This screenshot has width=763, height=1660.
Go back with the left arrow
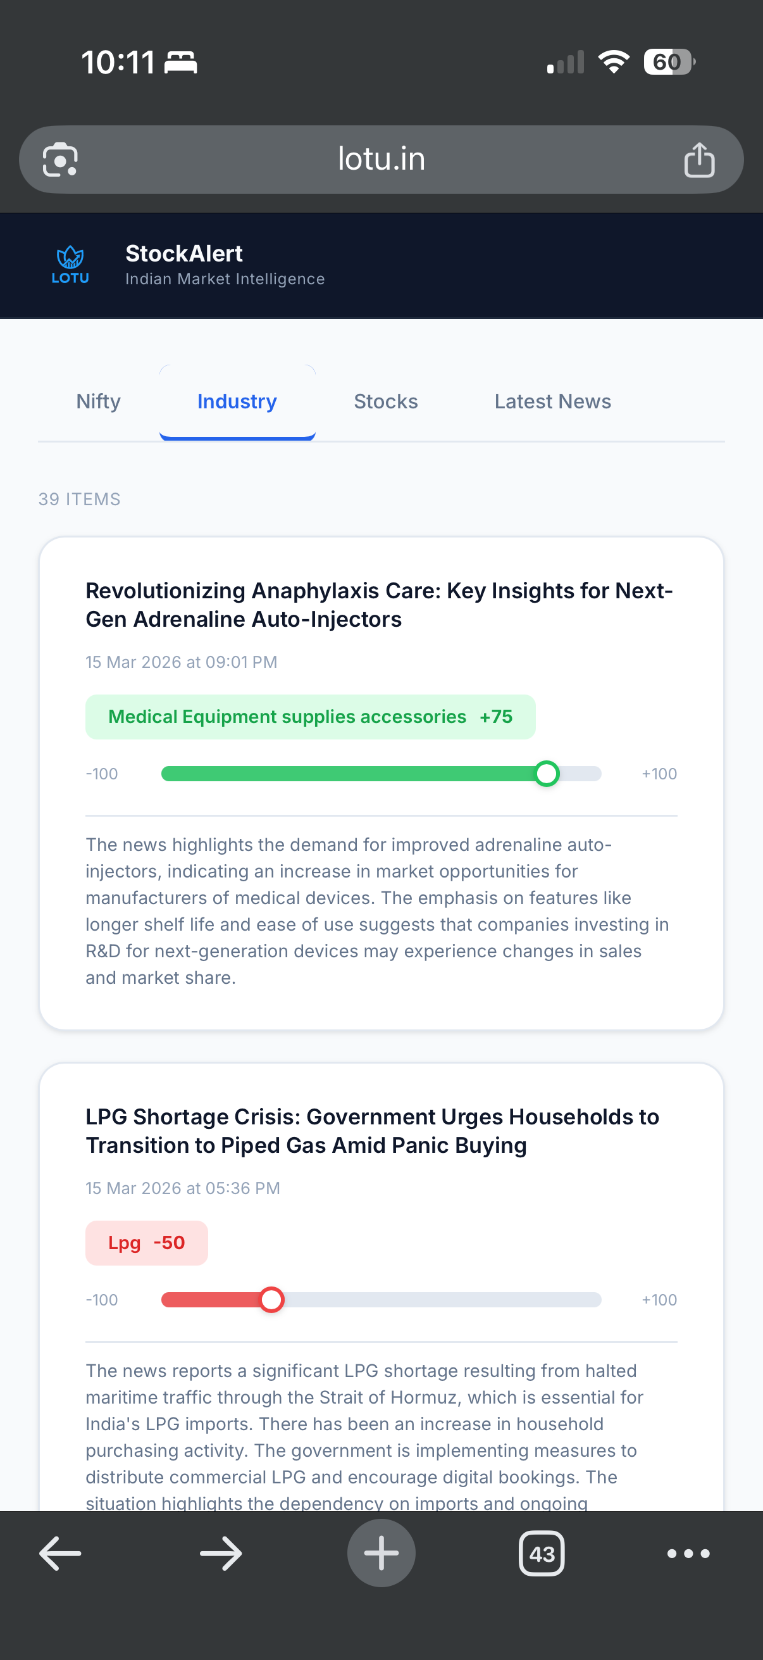point(60,1553)
